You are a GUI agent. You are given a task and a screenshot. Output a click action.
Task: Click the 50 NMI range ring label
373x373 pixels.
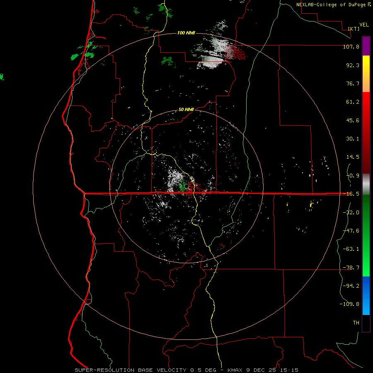(x=186, y=110)
